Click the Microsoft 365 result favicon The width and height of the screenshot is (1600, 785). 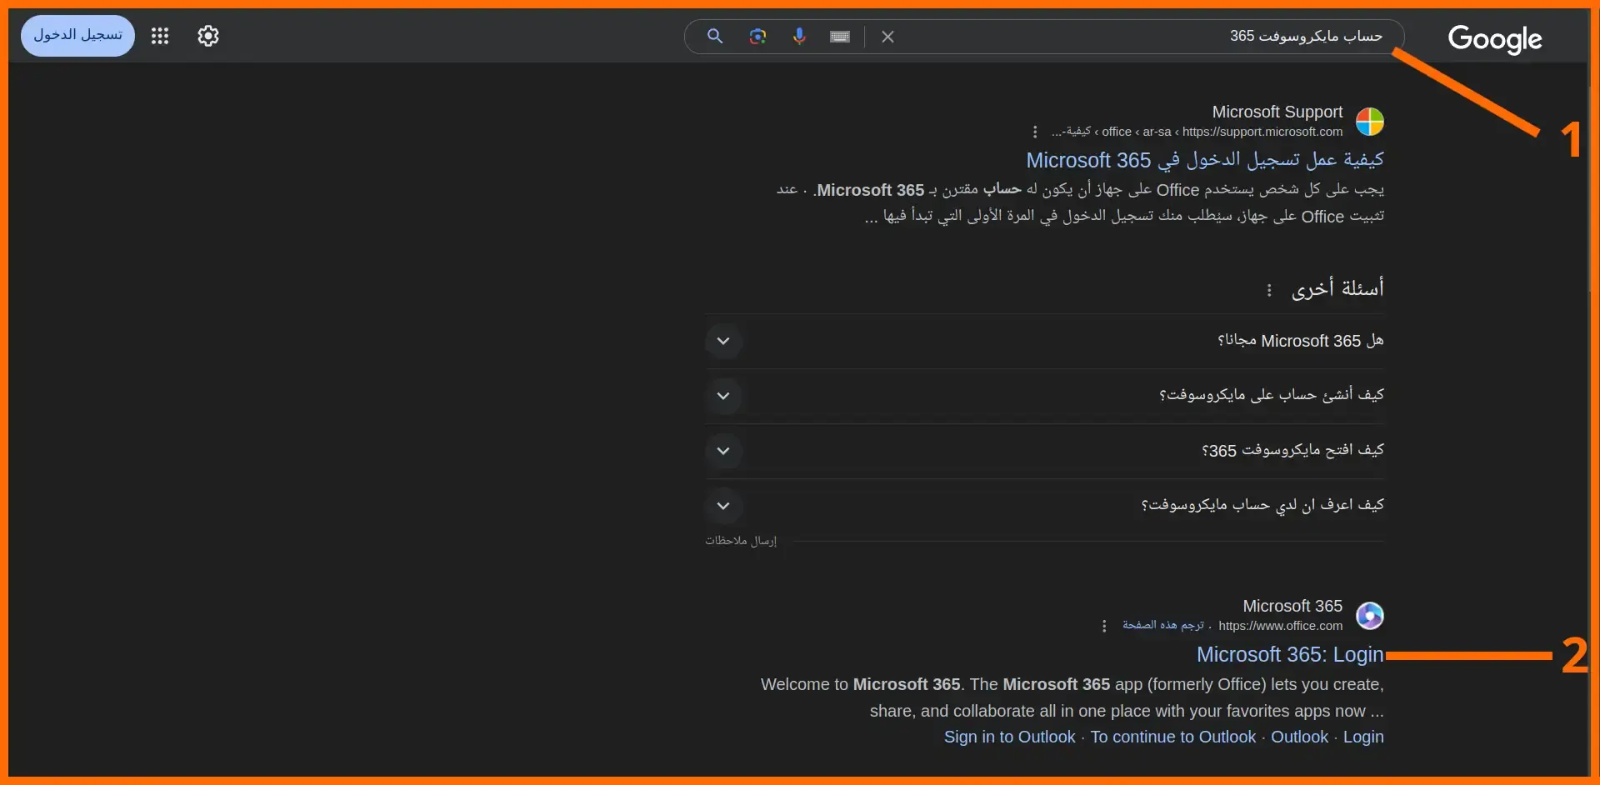coord(1369,616)
